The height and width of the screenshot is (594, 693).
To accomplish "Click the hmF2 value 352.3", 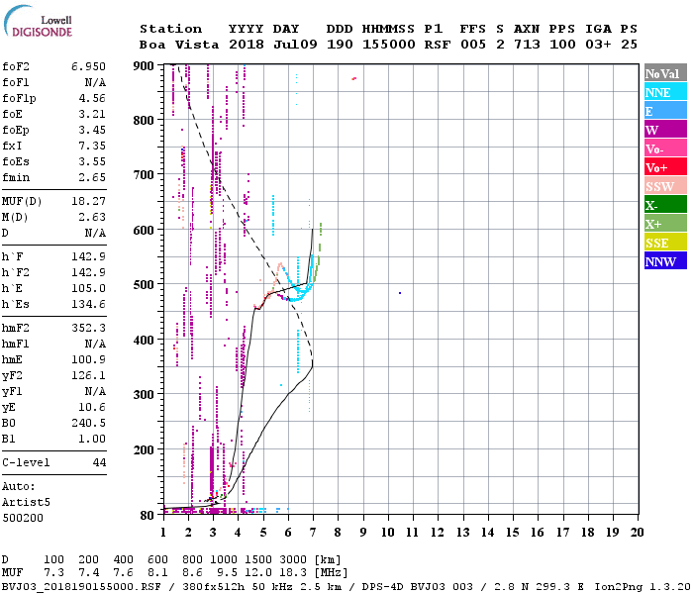I will [x=89, y=328].
